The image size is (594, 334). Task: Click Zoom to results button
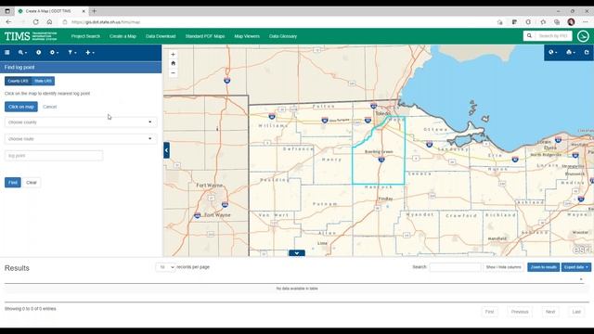543,267
